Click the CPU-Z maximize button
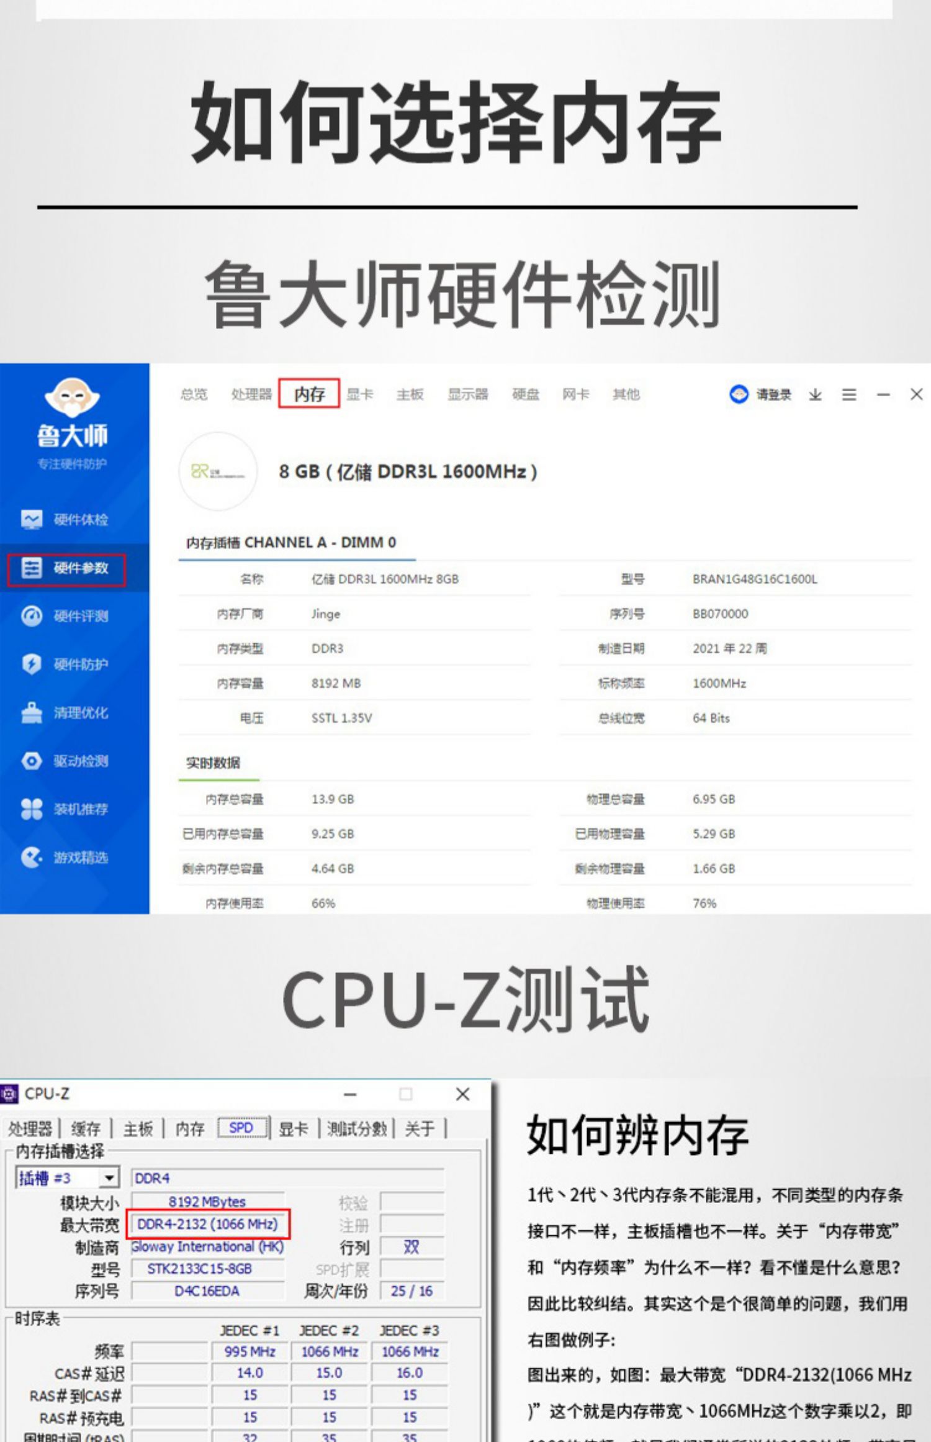The width and height of the screenshot is (931, 1442). click(405, 1094)
